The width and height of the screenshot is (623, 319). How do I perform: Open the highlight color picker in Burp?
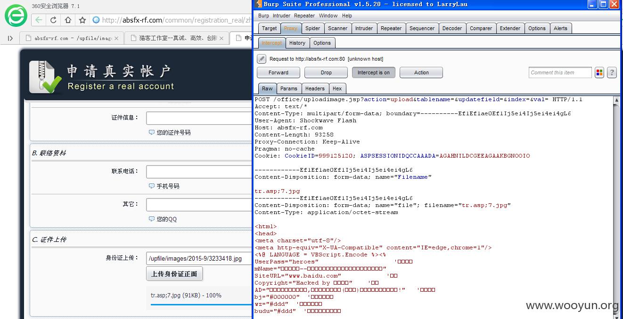(x=599, y=72)
